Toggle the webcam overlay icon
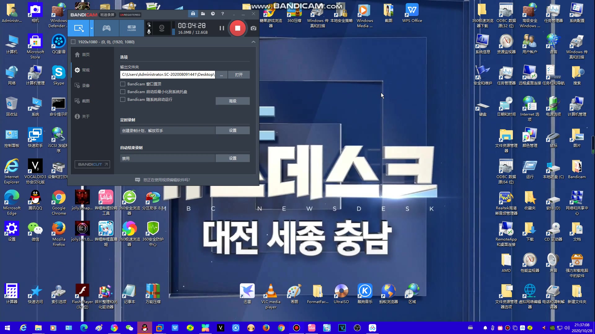 161,28
